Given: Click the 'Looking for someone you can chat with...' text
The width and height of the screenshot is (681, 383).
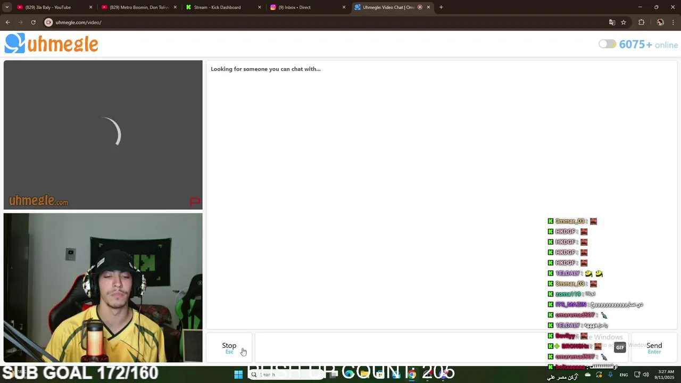Looking at the screenshot, I should pyautogui.click(x=265, y=69).
